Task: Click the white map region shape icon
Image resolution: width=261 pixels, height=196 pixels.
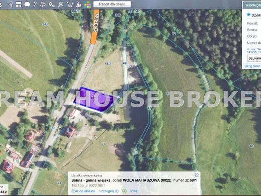Action: pyautogui.click(x=27, y=4)
